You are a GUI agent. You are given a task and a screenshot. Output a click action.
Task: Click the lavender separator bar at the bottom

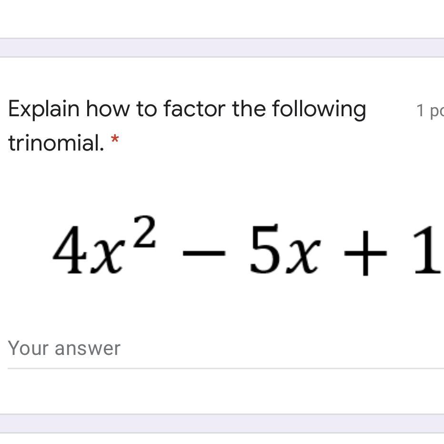tap(222, 423)
